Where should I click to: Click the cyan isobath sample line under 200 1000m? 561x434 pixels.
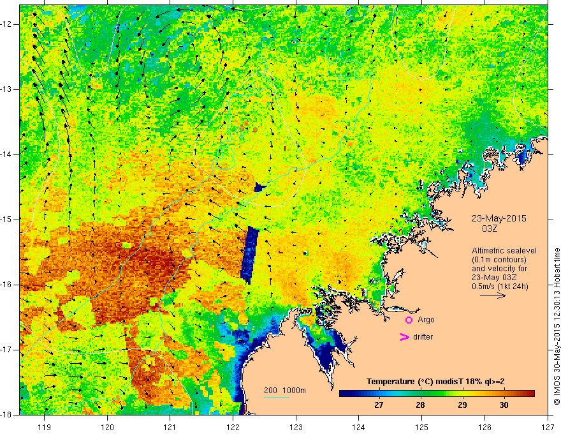click(277, 397)
